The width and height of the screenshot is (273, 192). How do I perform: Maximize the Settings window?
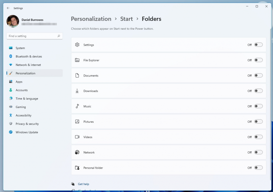click(x=257, y=6)
